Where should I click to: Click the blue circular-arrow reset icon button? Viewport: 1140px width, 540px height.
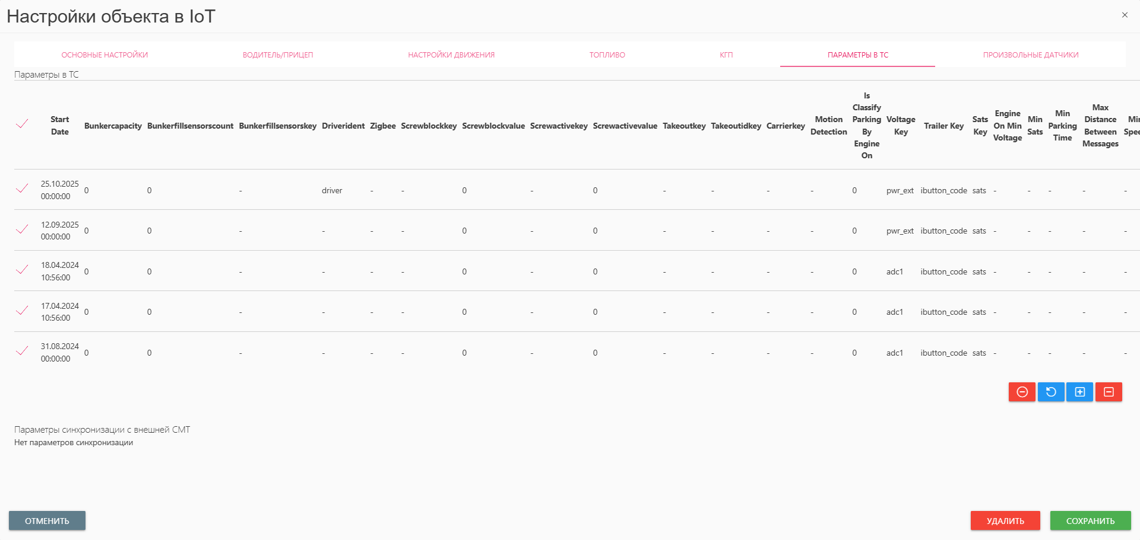pyautogui.click(x=1050, y=392)
